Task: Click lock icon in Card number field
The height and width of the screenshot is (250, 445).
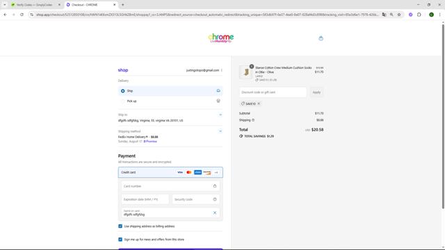Action: click(x=215, y=186)
